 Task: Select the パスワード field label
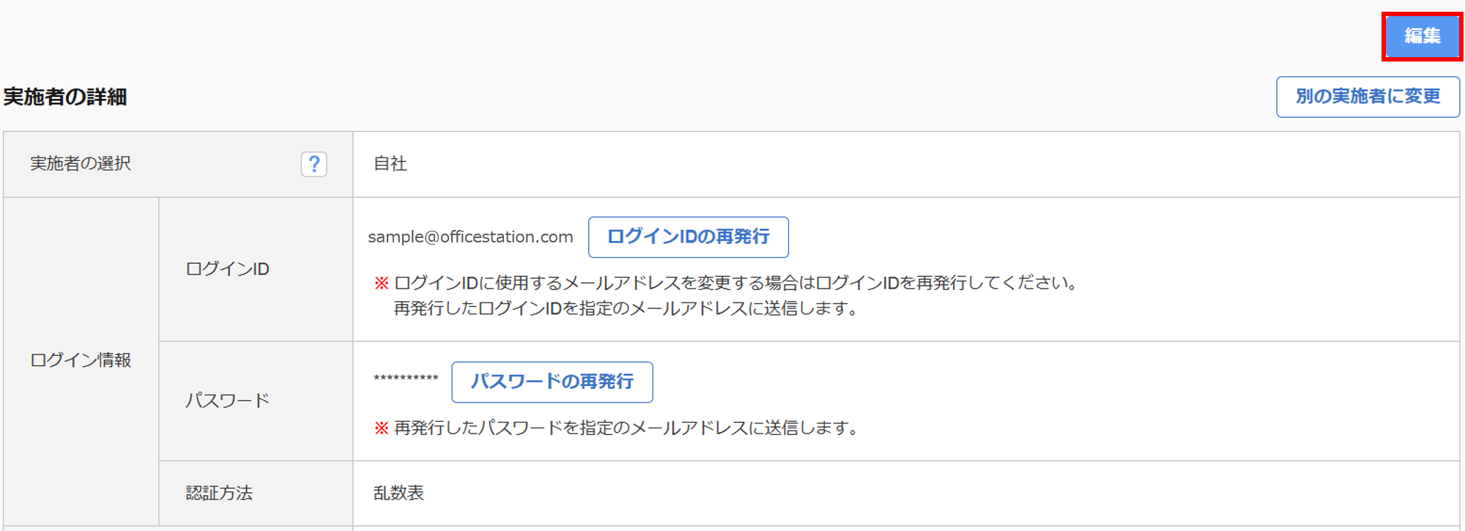[x=228, y=401]
